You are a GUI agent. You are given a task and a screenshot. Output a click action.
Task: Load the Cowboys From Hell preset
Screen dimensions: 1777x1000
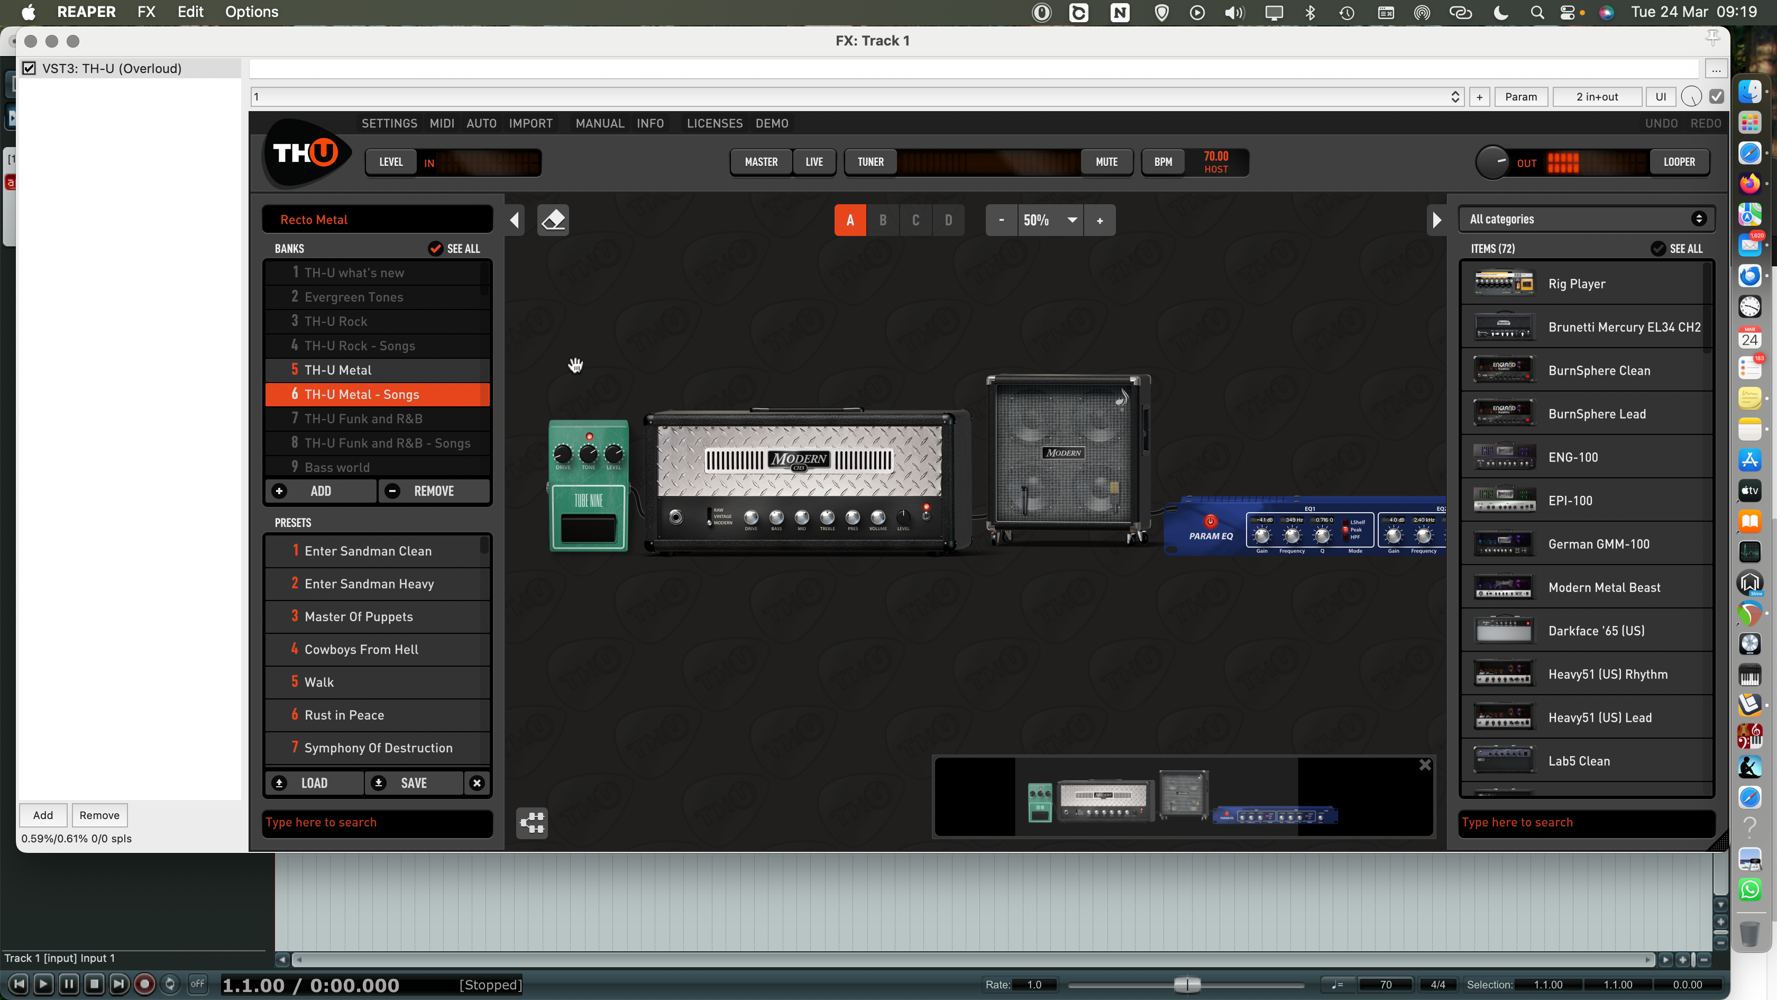click(361, 649)
